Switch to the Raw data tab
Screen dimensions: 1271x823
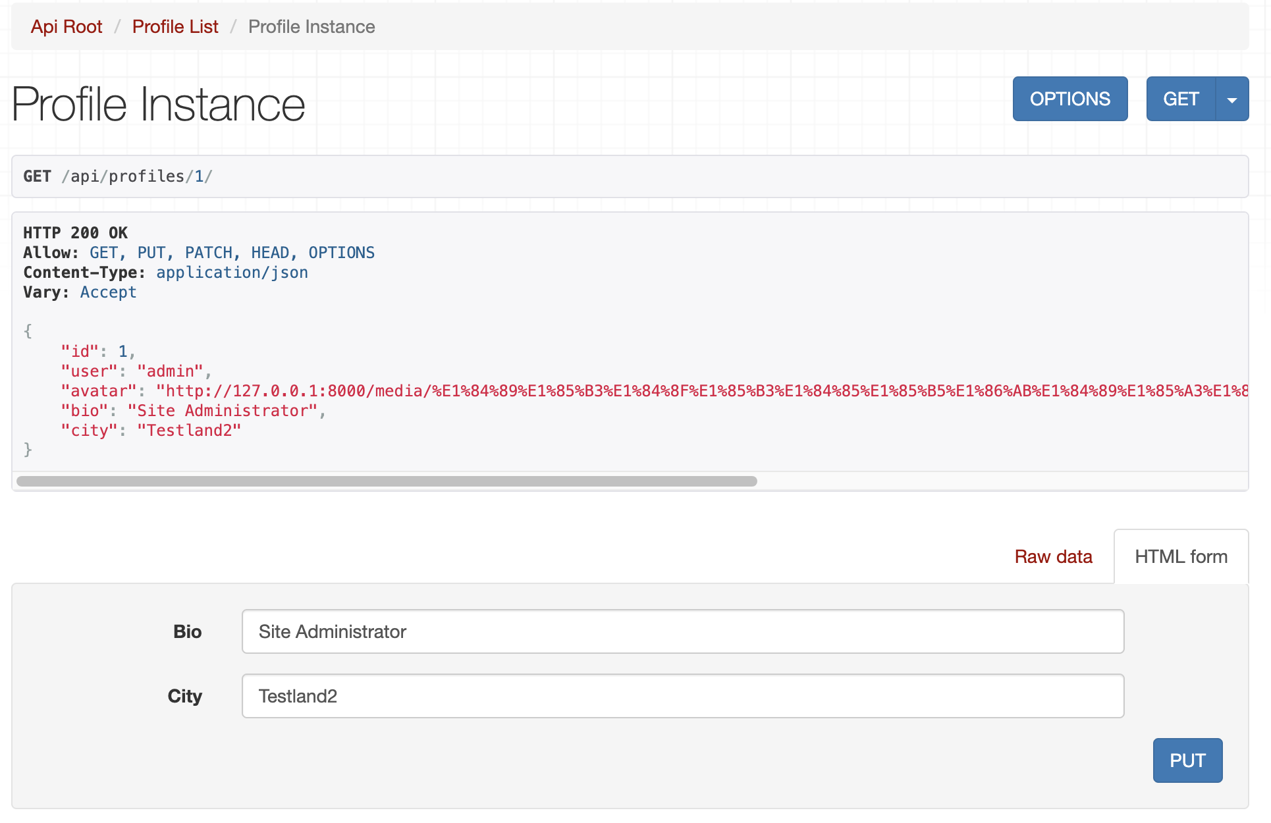1053,557
